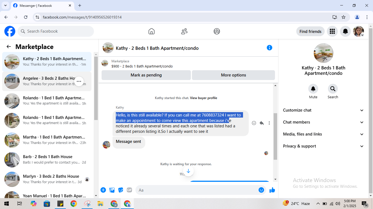Attach a photo file icon
The image size is (373, 209).
pyautogui.click(x=112, y=190)
